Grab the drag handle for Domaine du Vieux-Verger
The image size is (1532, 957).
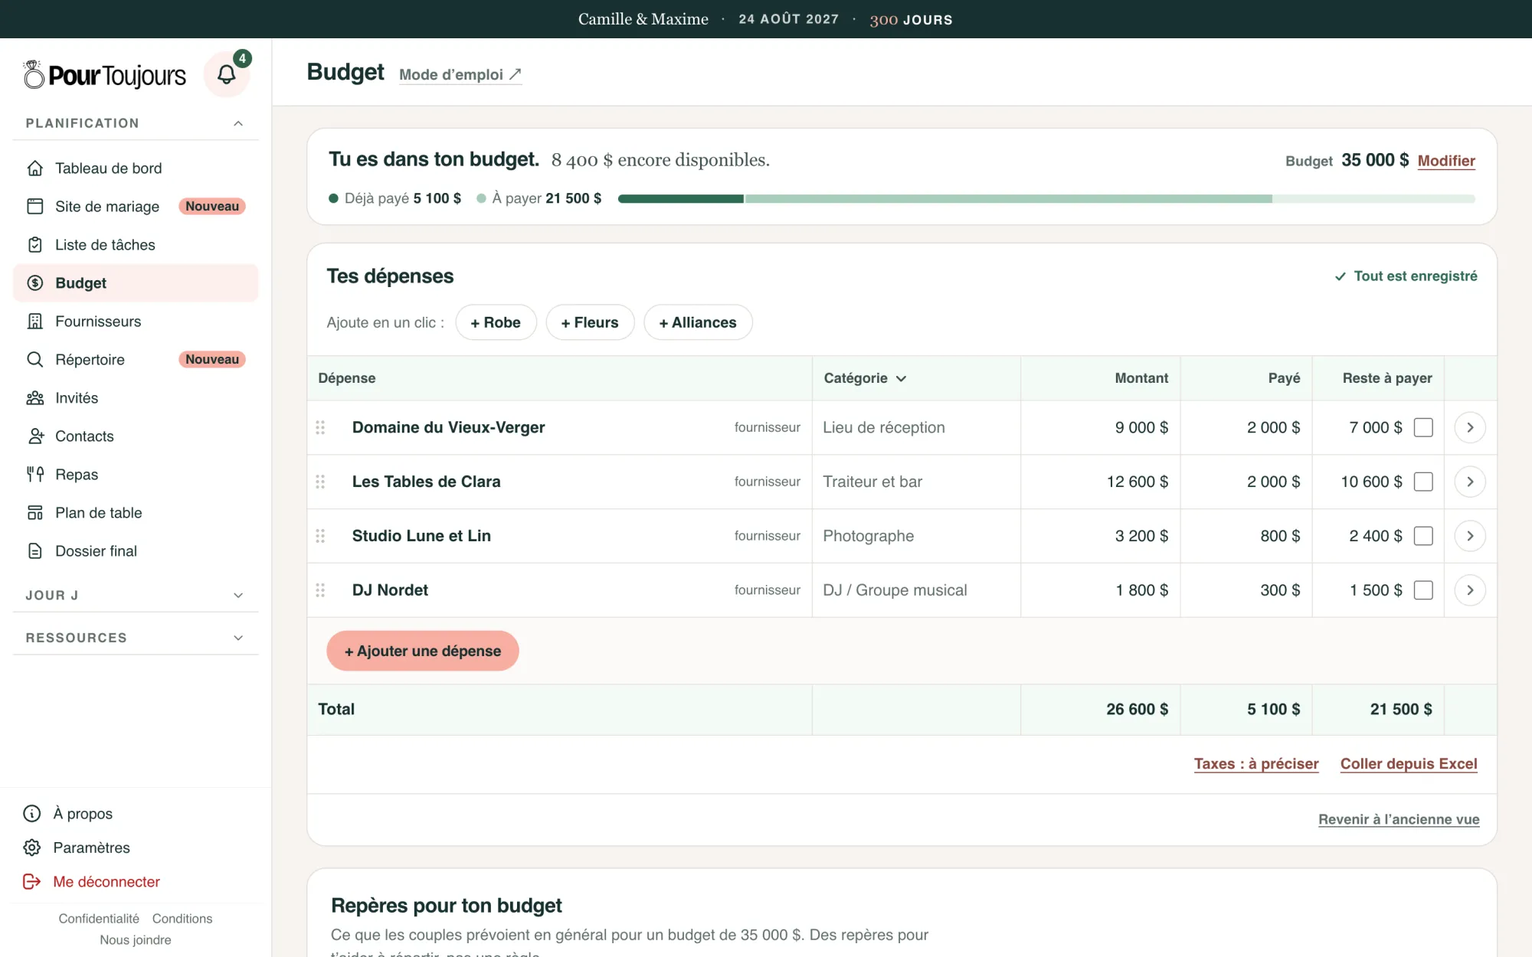[320, 427]
